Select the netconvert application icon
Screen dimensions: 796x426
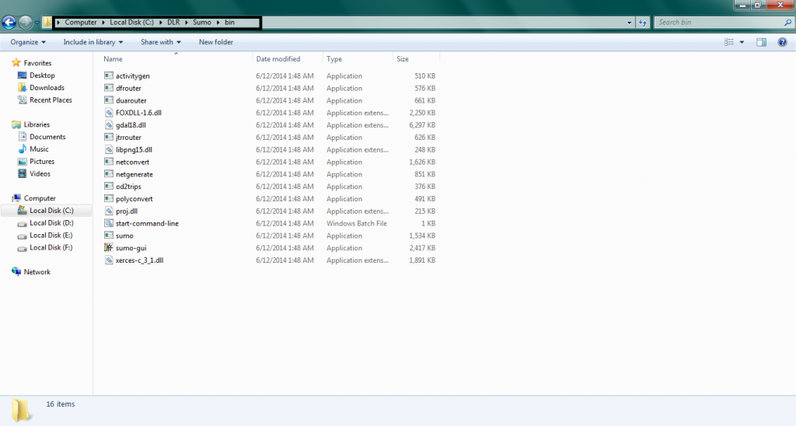(109, 162)
